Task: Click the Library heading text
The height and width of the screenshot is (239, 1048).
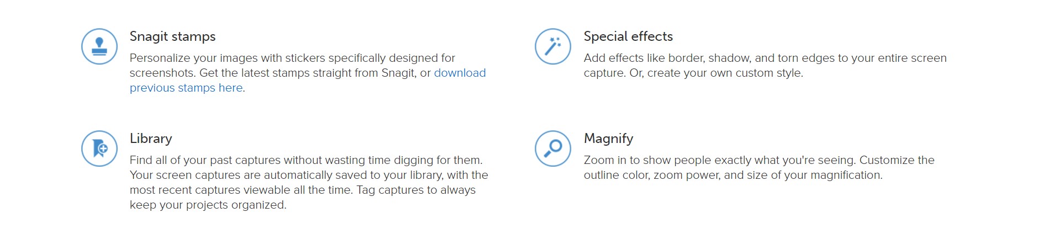Action: 151,139
